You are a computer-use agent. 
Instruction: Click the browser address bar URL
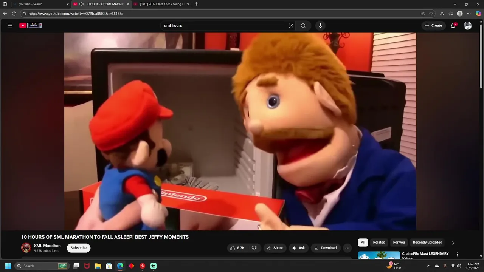(76, 14)
